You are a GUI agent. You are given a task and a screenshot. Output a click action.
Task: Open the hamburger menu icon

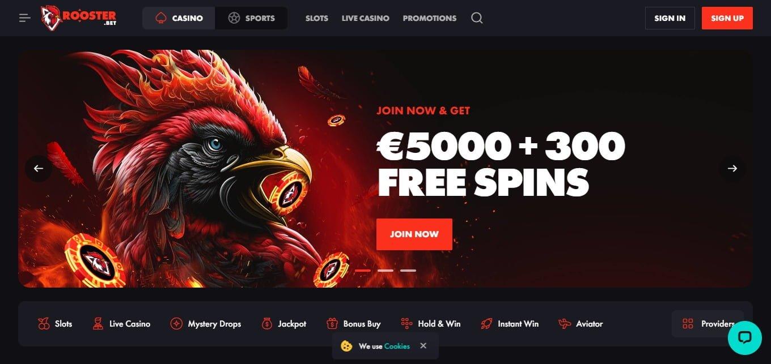[24, 18]
